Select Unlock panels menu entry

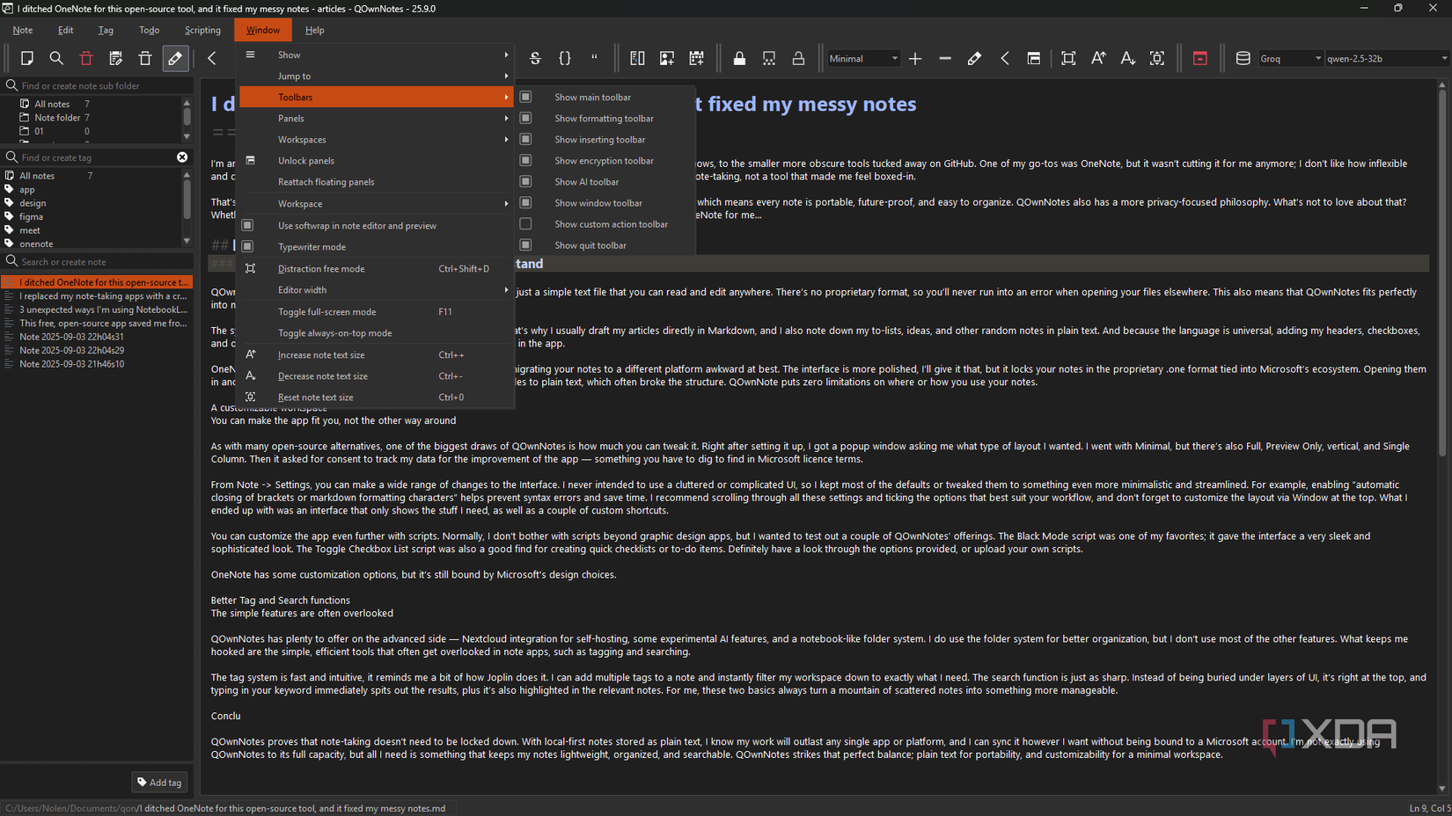click(377, 161)
